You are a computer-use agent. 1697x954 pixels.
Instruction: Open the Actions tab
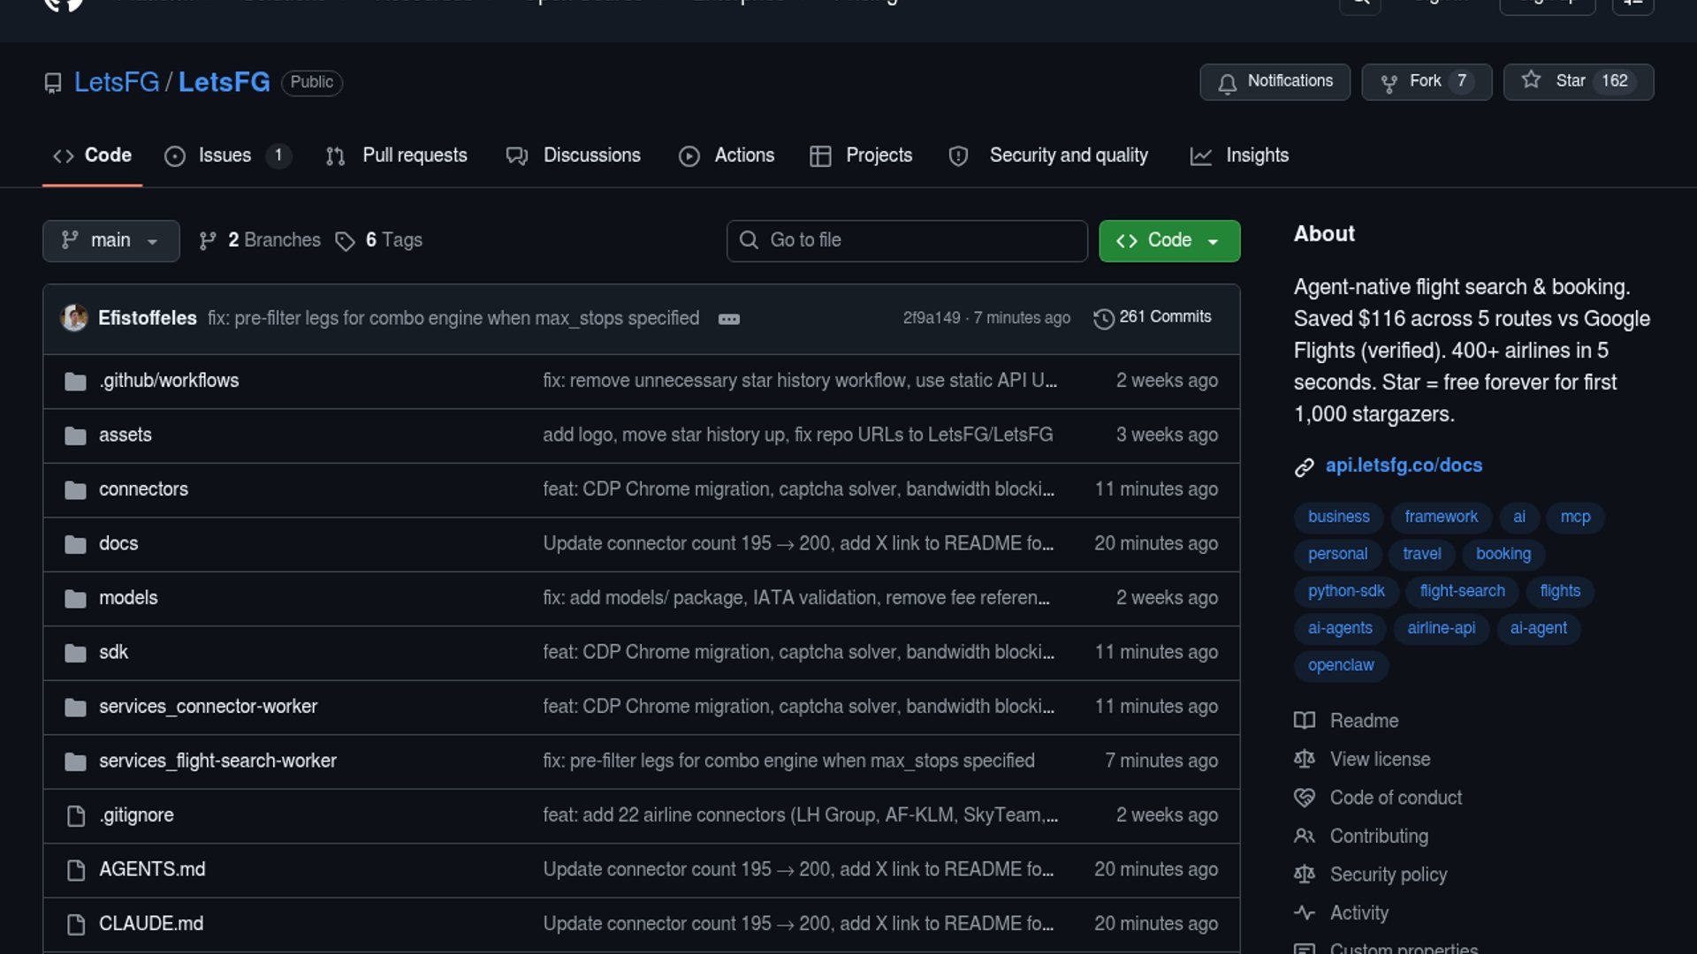[x=743, y=156]
